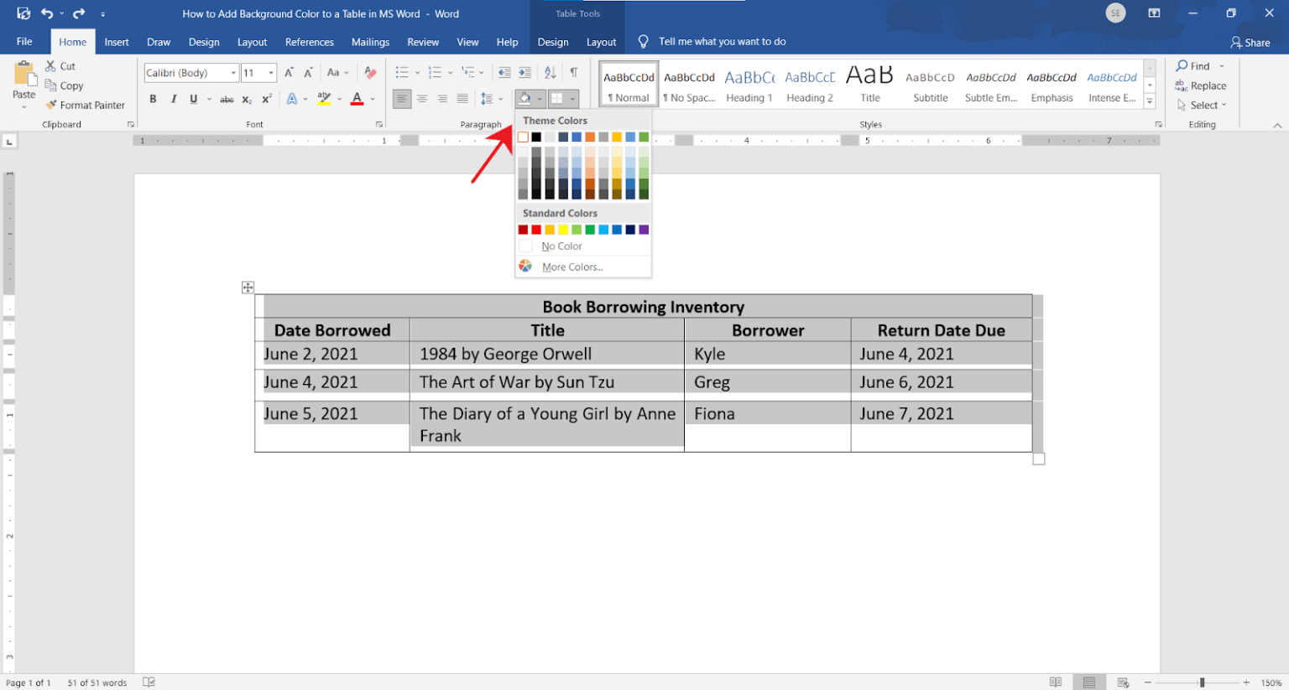
Task: Click the table move handle
Action: [248, 288]
